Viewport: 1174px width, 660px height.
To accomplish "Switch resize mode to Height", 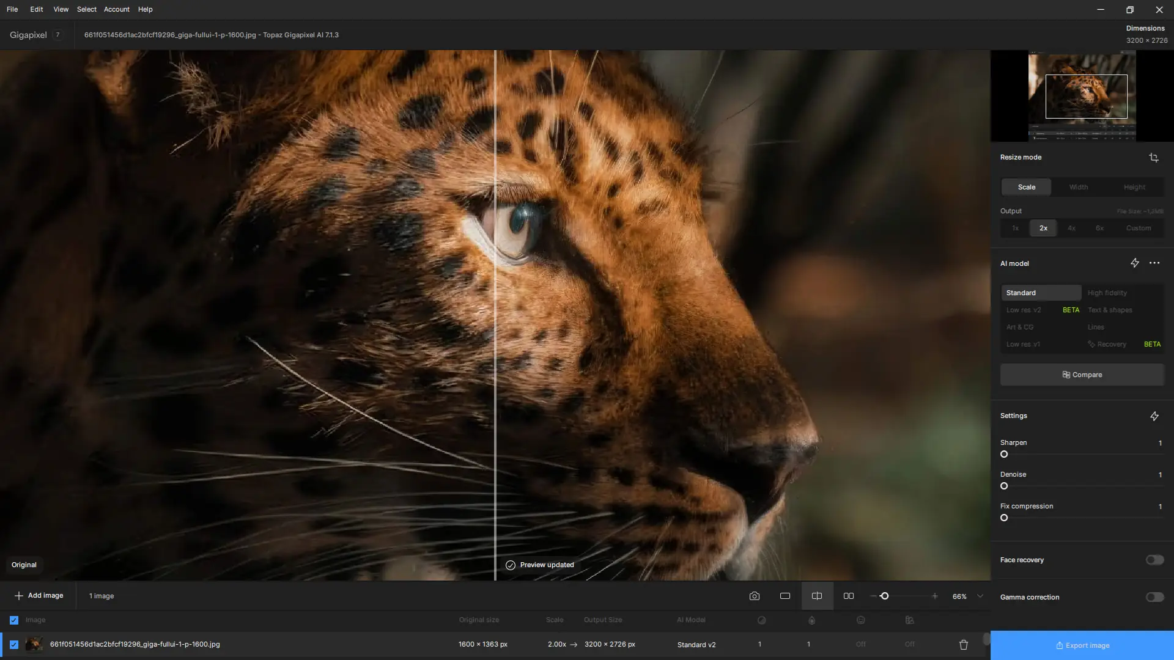I will pos(1134,187).
